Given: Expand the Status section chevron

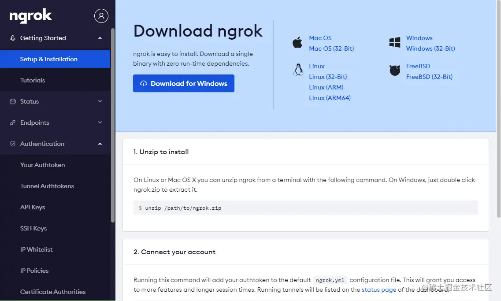Looking at the screenshot, I should tap(100, 101).
